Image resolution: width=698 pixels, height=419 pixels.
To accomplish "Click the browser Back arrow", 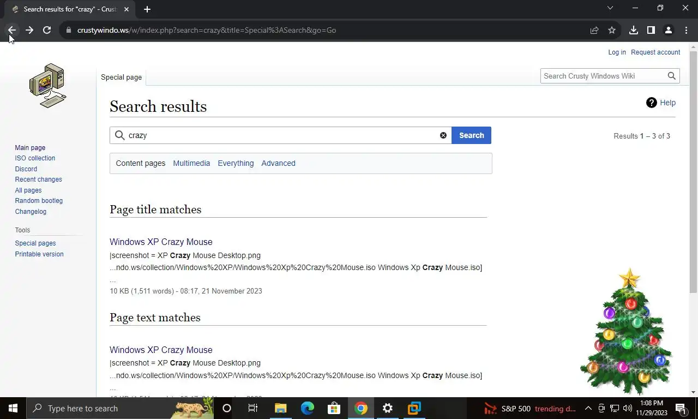I will tap(12, 30).
